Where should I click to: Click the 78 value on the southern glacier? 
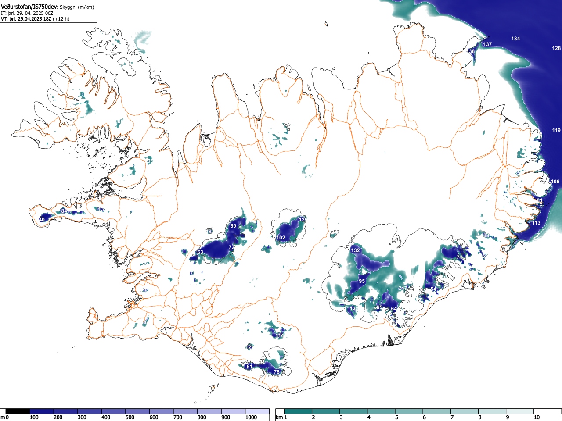(276, 372)
